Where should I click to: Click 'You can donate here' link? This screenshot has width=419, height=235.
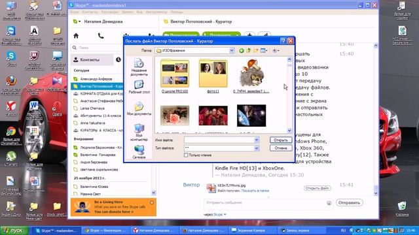[113, 211]
